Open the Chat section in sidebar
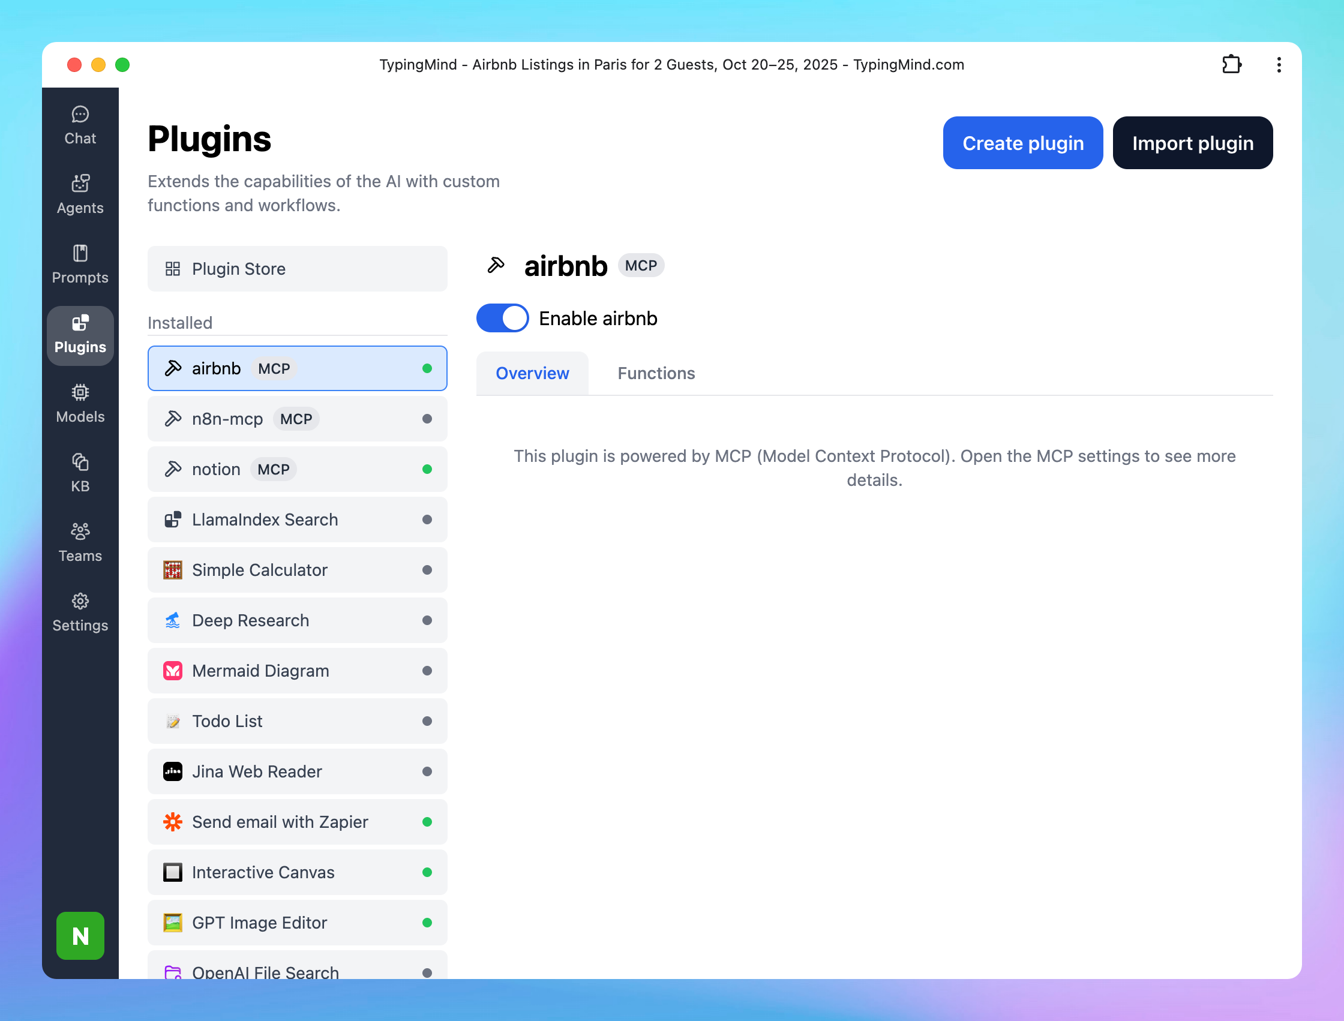Image resolution: width=1344 pixels, height=1021 pixels. (80, 125)
